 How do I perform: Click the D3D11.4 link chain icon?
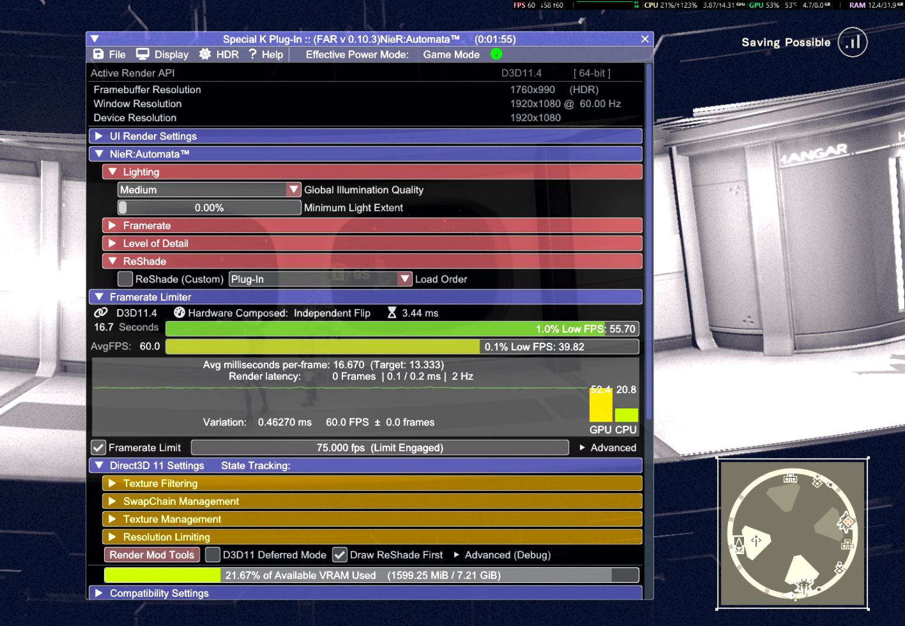(x=101, y=312)
